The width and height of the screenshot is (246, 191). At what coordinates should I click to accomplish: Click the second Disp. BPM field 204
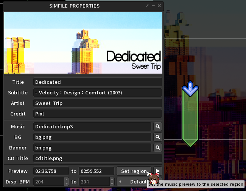point(94,182)
